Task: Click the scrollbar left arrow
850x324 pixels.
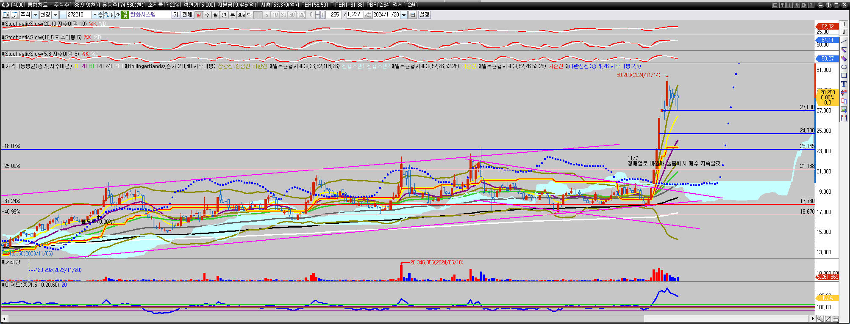Action: pos(4,319)
